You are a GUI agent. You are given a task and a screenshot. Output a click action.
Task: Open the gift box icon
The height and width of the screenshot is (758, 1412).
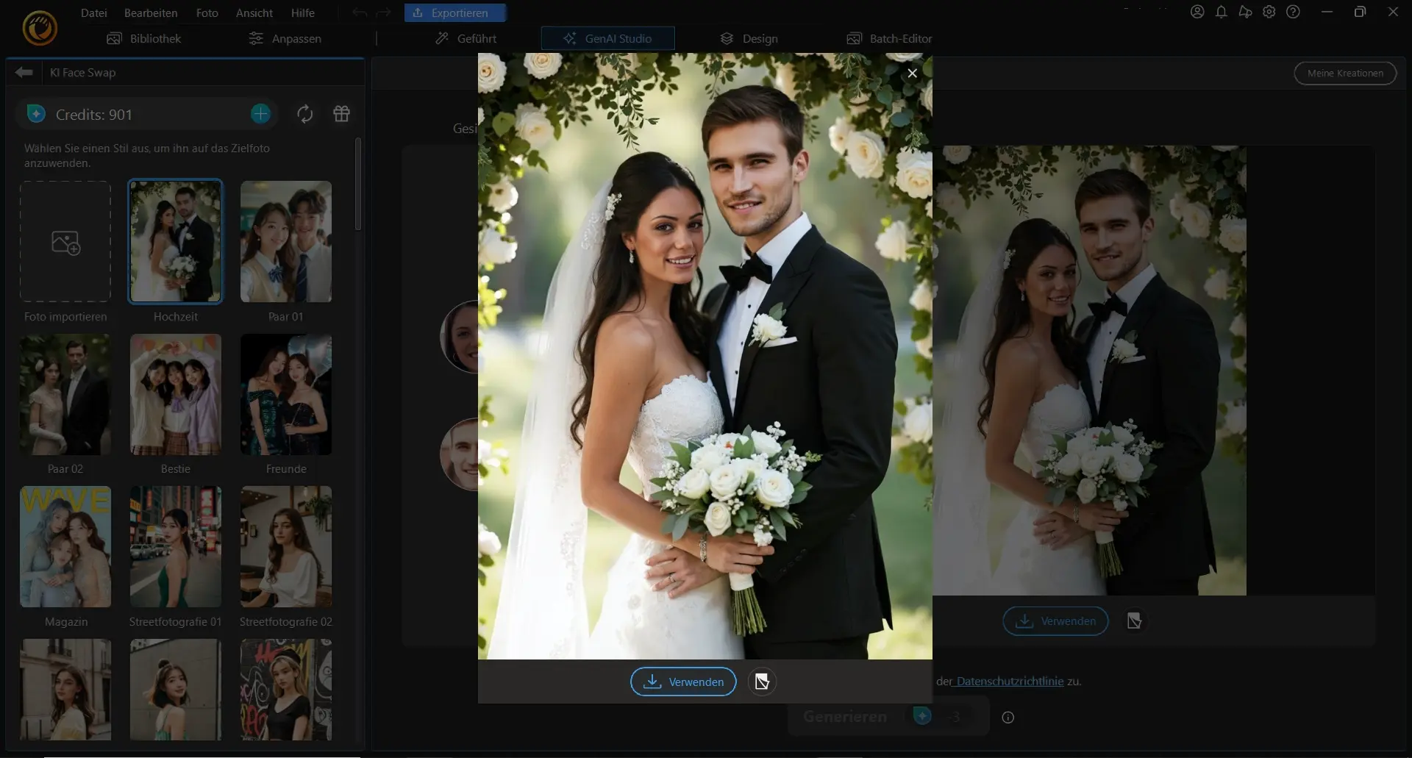coord(341,114)
